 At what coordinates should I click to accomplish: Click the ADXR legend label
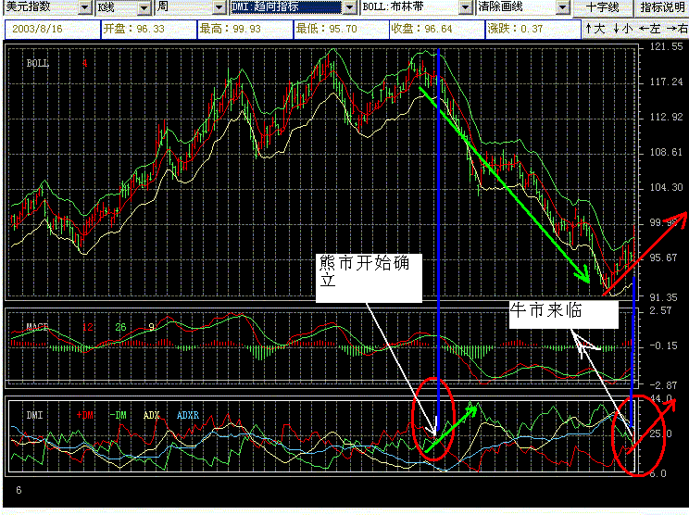[x=188, y=415]
